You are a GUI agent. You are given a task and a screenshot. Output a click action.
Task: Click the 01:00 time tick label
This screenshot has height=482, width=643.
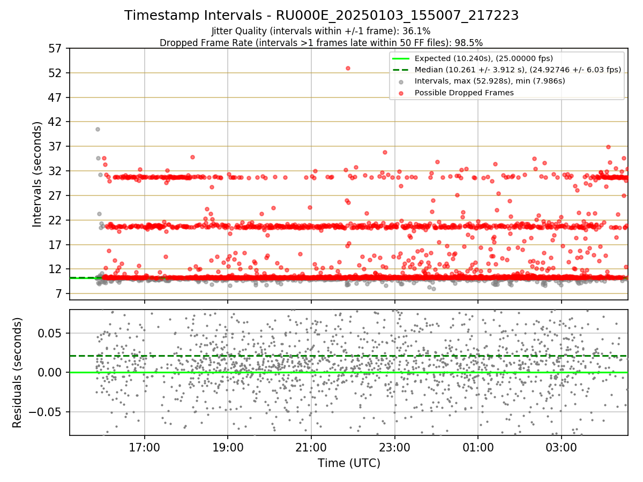pos(478,447)
